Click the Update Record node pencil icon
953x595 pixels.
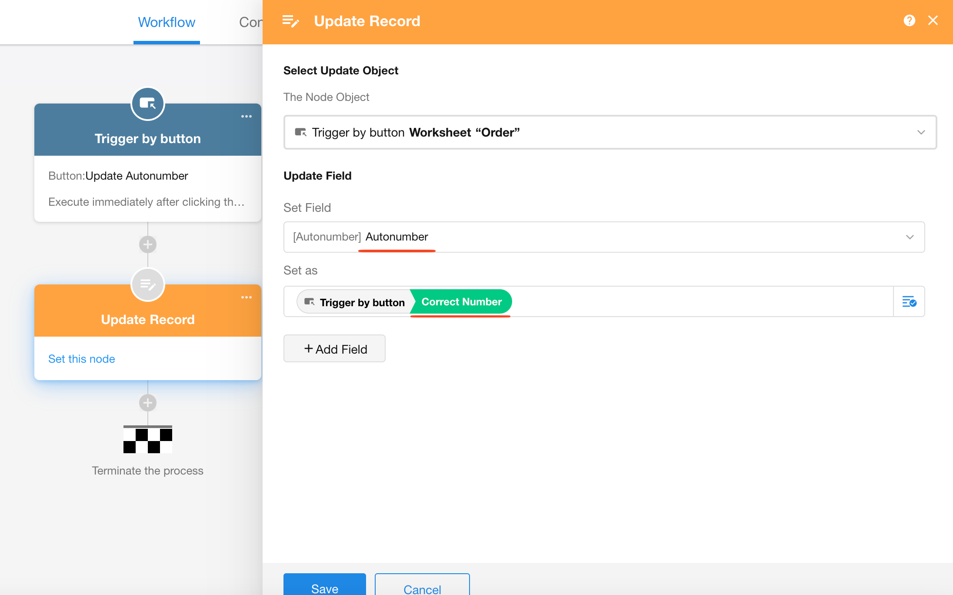click(x=147, y=285)
